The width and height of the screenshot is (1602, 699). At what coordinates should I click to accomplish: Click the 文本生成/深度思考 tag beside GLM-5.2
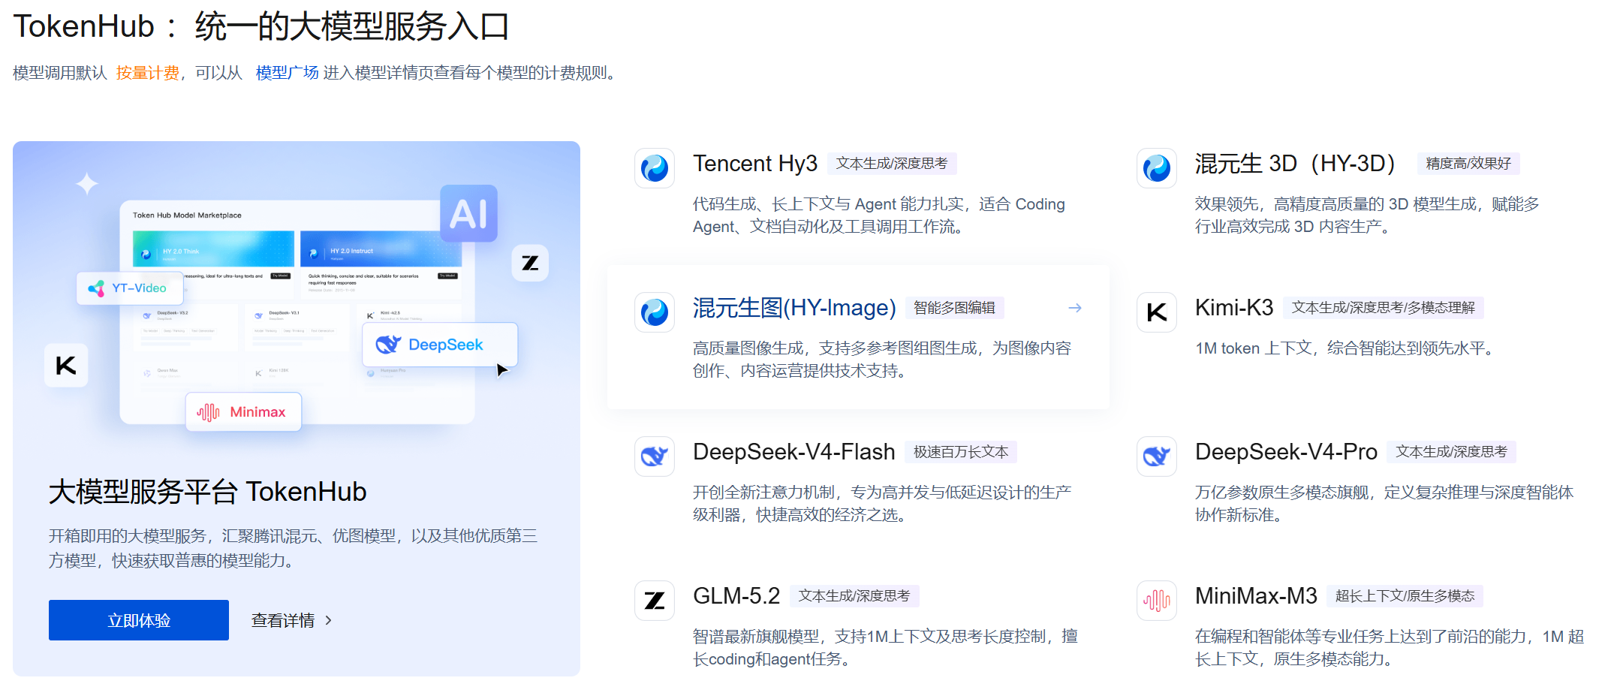[x=854, y=596]
